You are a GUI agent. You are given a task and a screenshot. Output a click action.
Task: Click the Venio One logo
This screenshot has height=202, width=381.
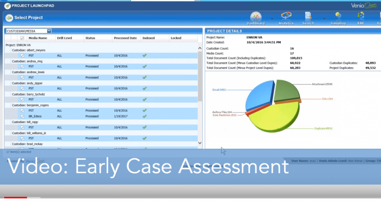tap(363, 6)
